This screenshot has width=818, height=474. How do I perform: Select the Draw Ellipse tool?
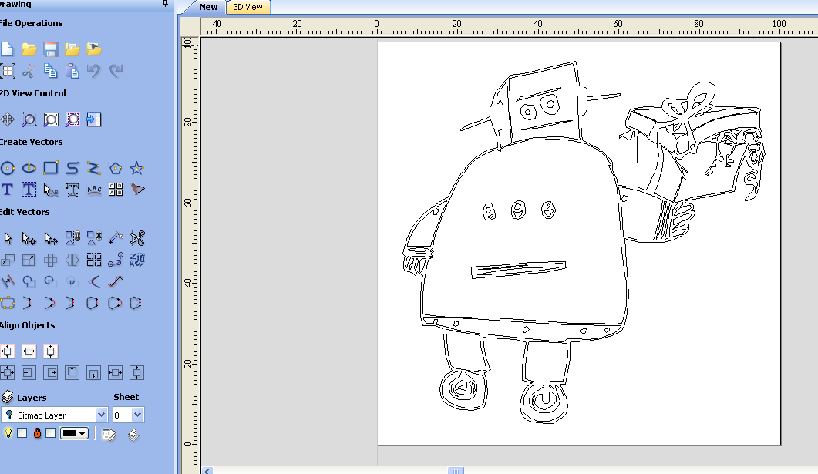(x=29, y=168)
